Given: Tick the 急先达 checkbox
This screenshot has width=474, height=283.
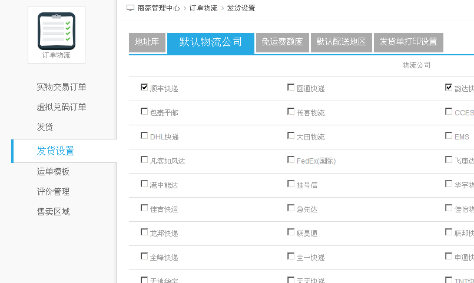Looking at the screenshot, I should [x=291, y=208].
